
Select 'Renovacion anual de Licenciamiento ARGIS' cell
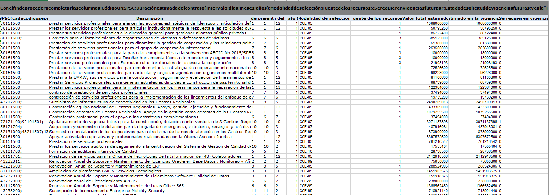150,181
